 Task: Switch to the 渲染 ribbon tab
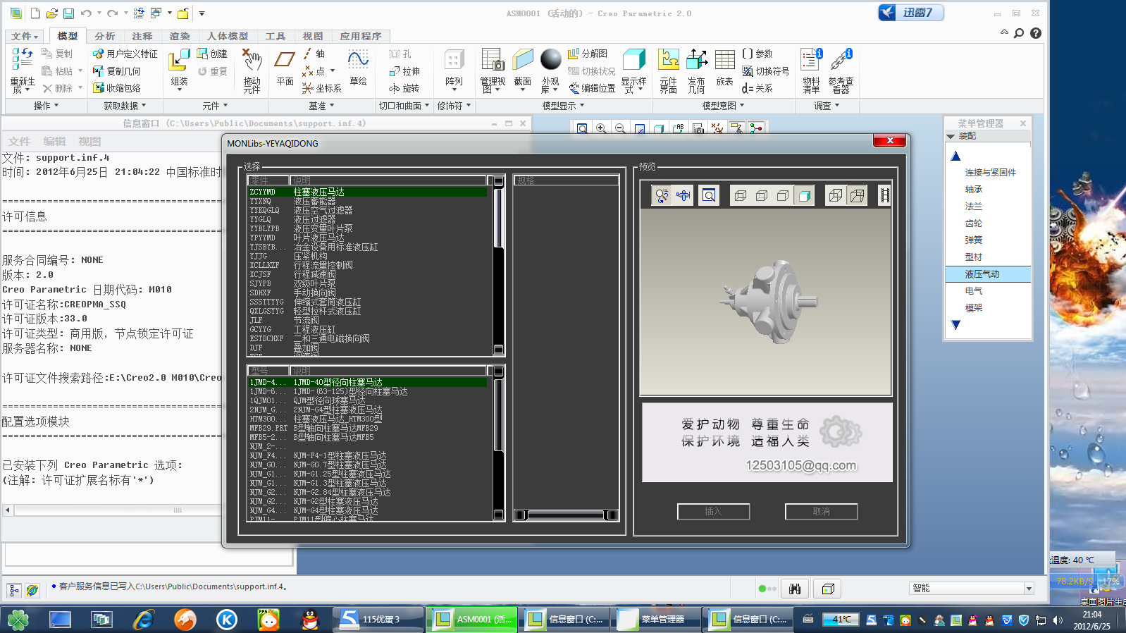pyautogui.click(x=180, y=36)
